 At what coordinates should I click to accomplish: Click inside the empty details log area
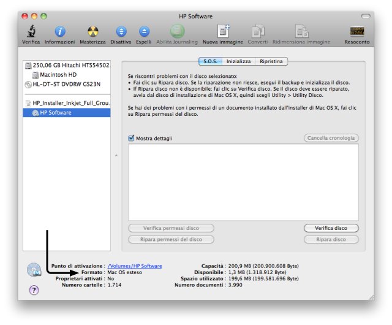[x=243, y=182]
